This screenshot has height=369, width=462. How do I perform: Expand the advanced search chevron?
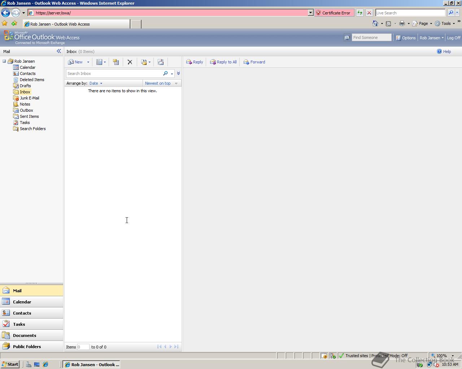tap(178, 74)
